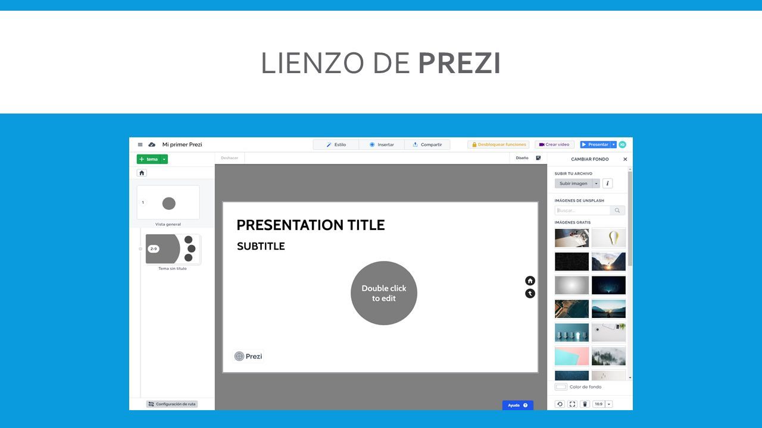Click the Double click to edit circle
The width and height of the screenshot is (762, 428).
384,293
